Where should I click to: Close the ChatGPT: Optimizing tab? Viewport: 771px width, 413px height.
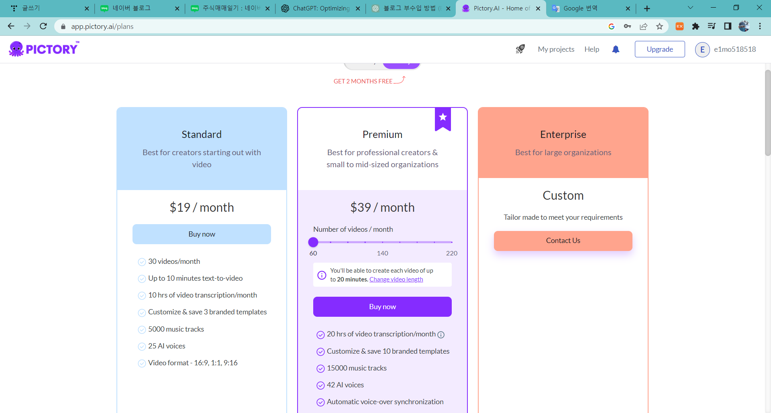[358, 8]
